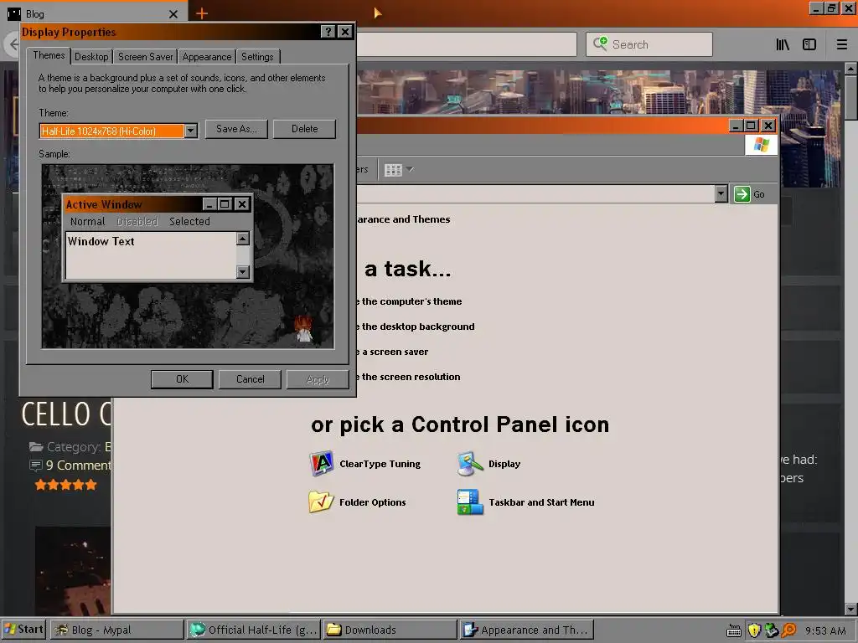This screenshot has width=858, height=643.
Task: Click the search magnifier icon in browser
Action: (600, 44)
